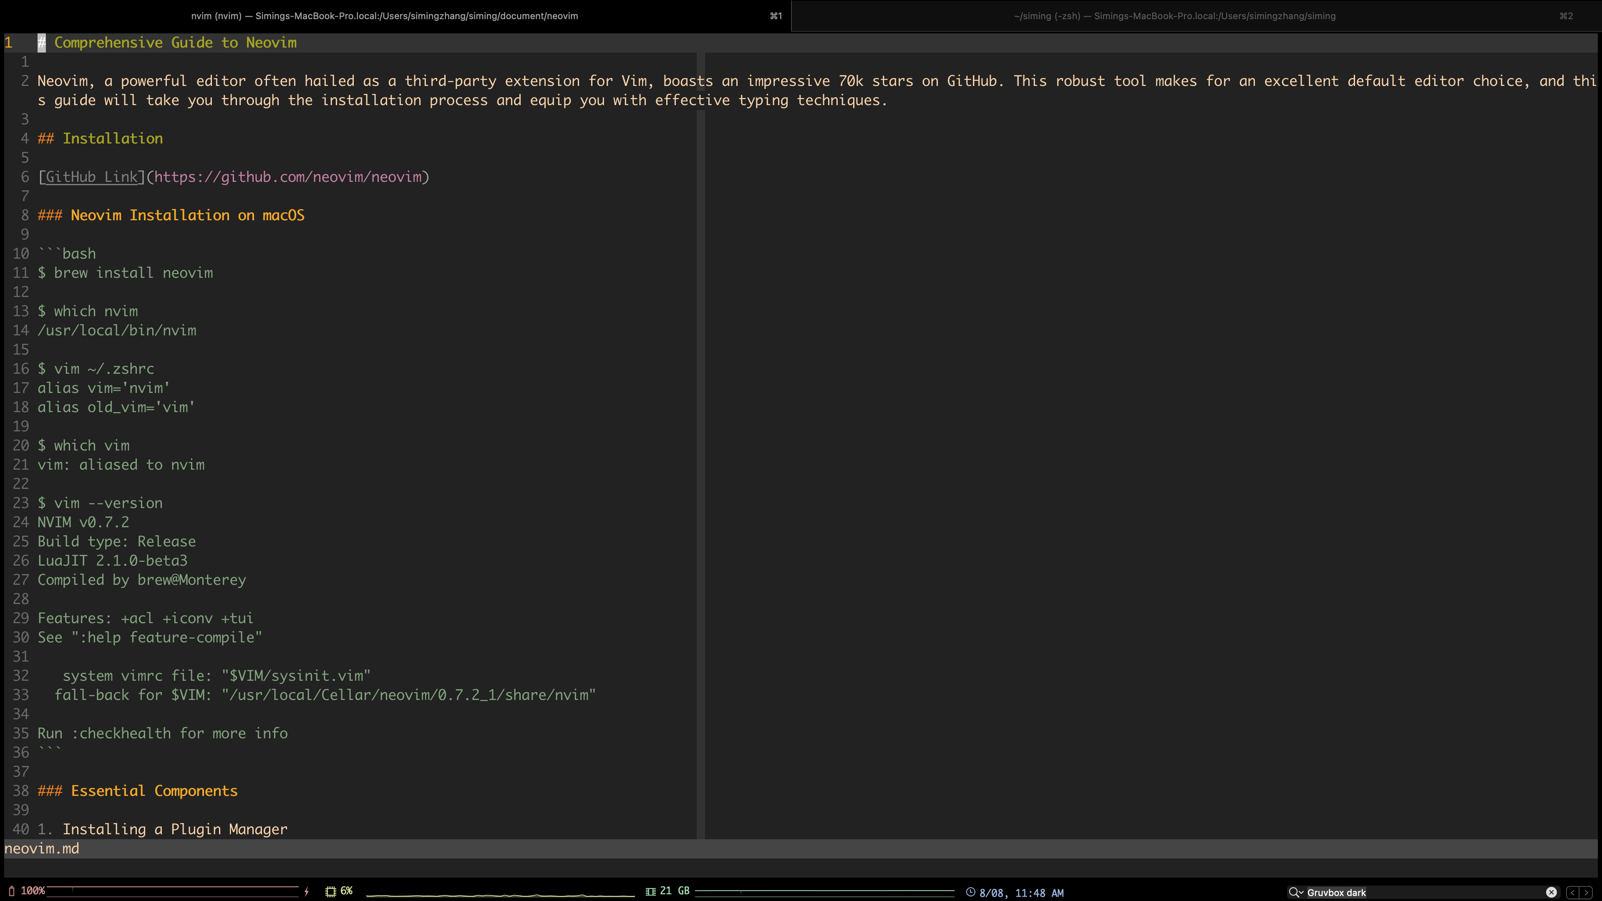Click the 8/08, 11:48 AM clock text
The image size is (1602, 901).
point(1021,893)
